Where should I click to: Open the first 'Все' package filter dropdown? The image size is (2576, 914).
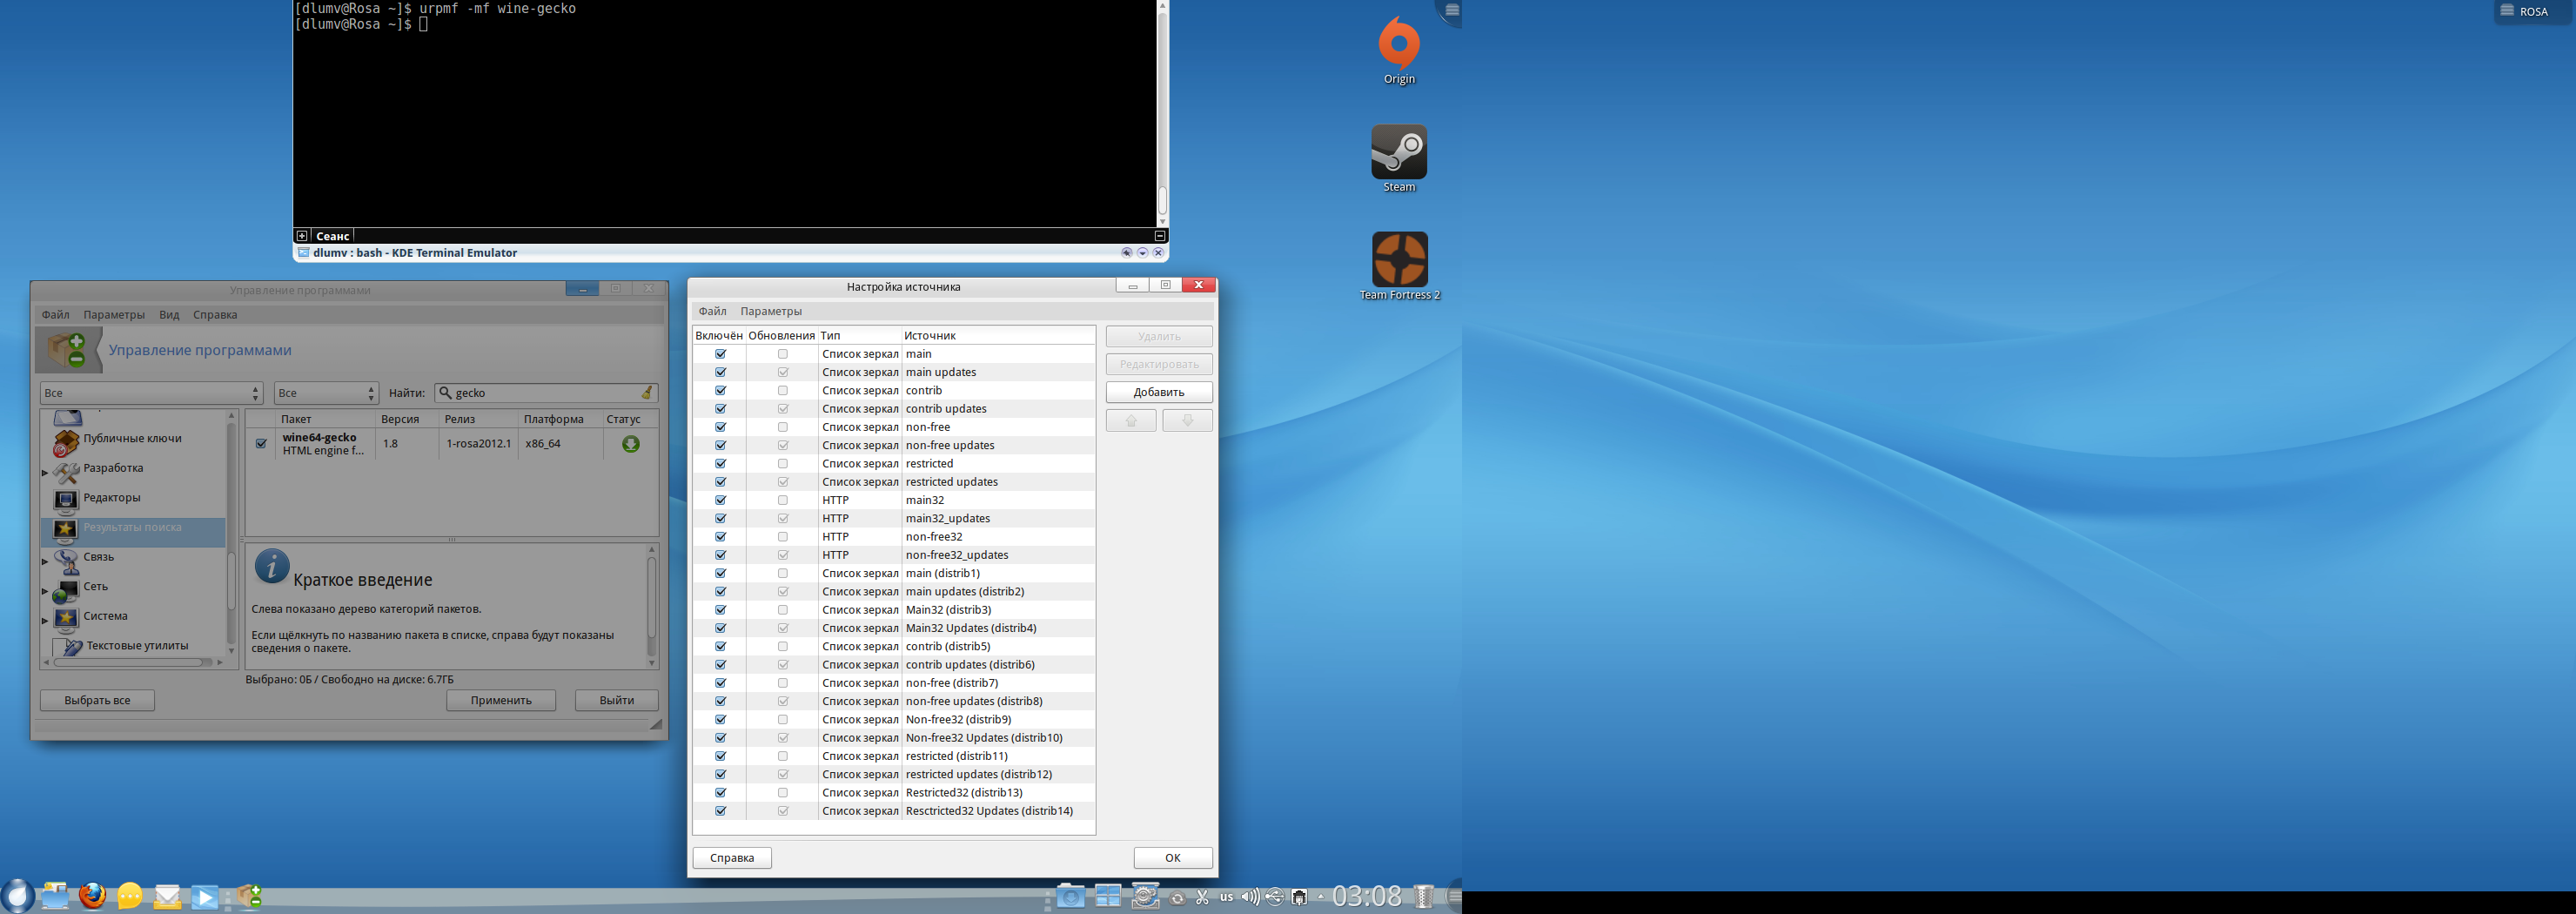pos(151,393)
